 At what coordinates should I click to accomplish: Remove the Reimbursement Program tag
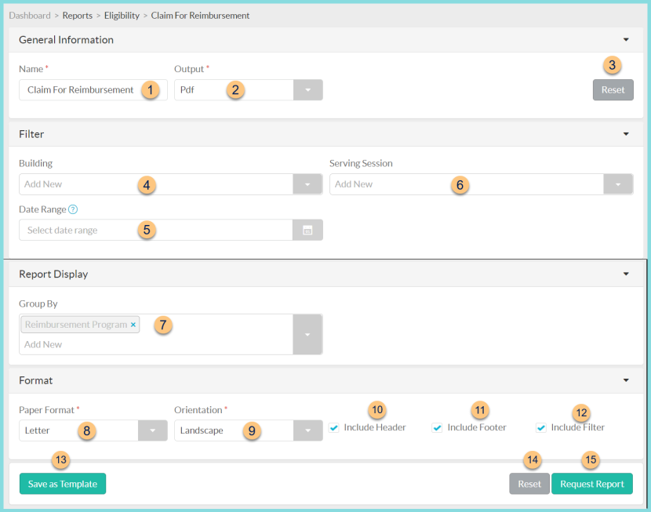pos(132,324)
